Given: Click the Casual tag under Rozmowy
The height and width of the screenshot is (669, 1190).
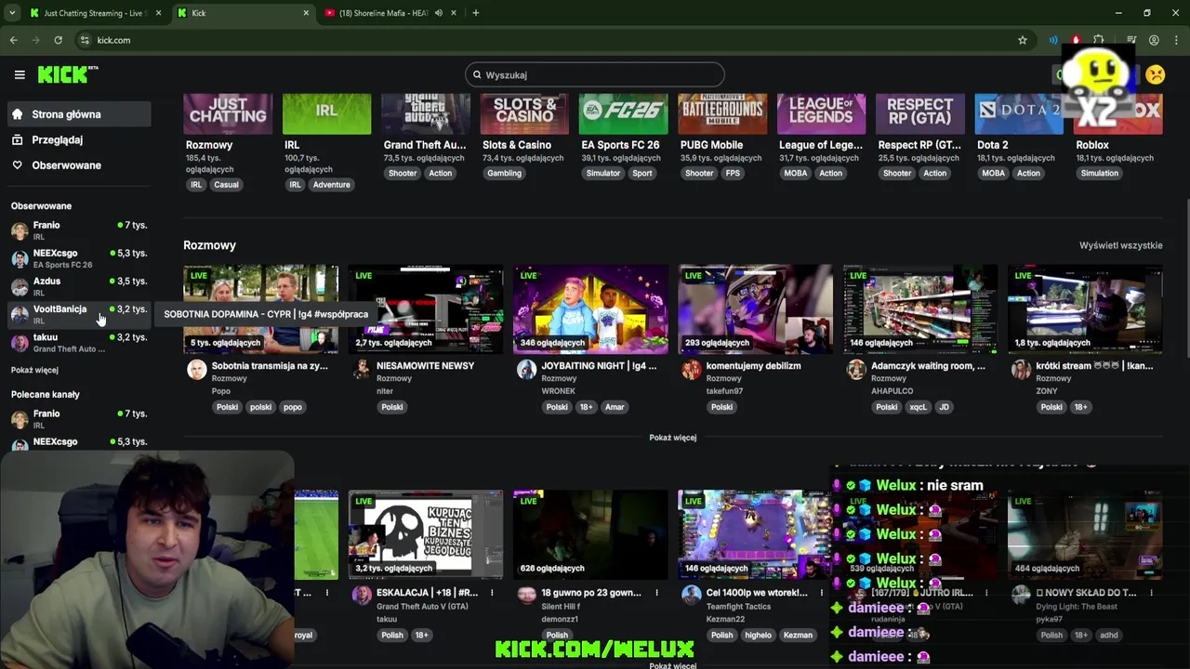Looking at the screenshot, I should coord(226,185).
